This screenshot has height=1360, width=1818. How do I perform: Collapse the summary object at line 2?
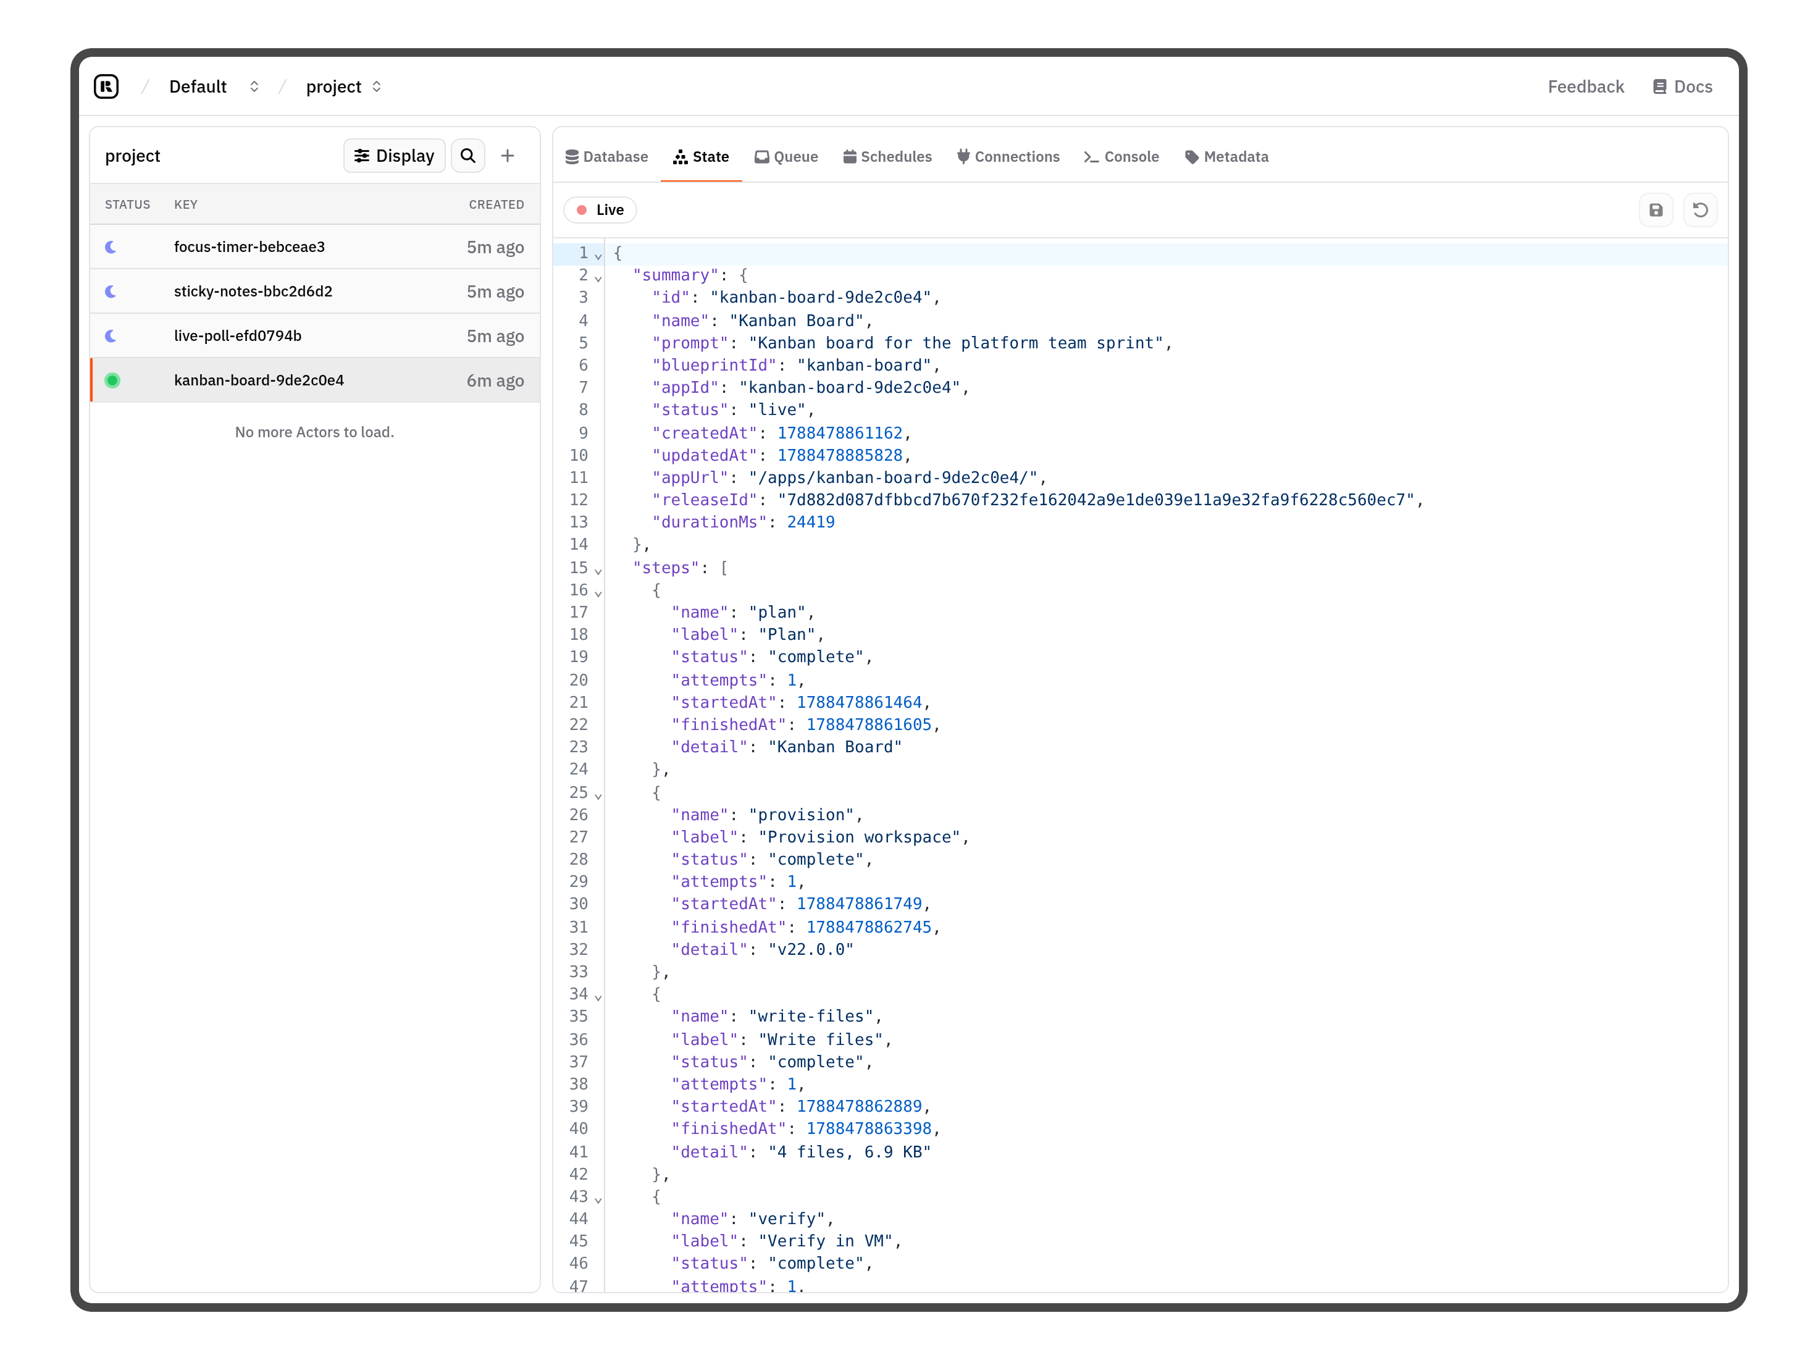coord(598,278)
